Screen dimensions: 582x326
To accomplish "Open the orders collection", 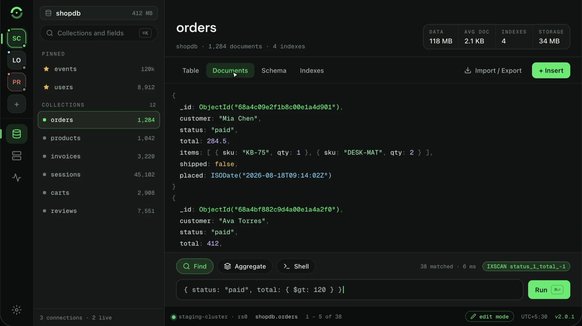I will 99,120.
